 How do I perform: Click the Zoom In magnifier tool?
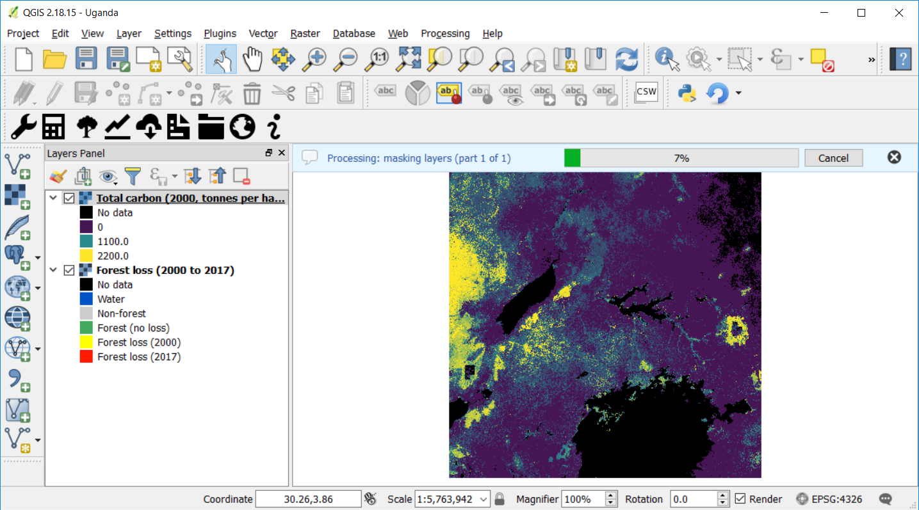[314, 59]
